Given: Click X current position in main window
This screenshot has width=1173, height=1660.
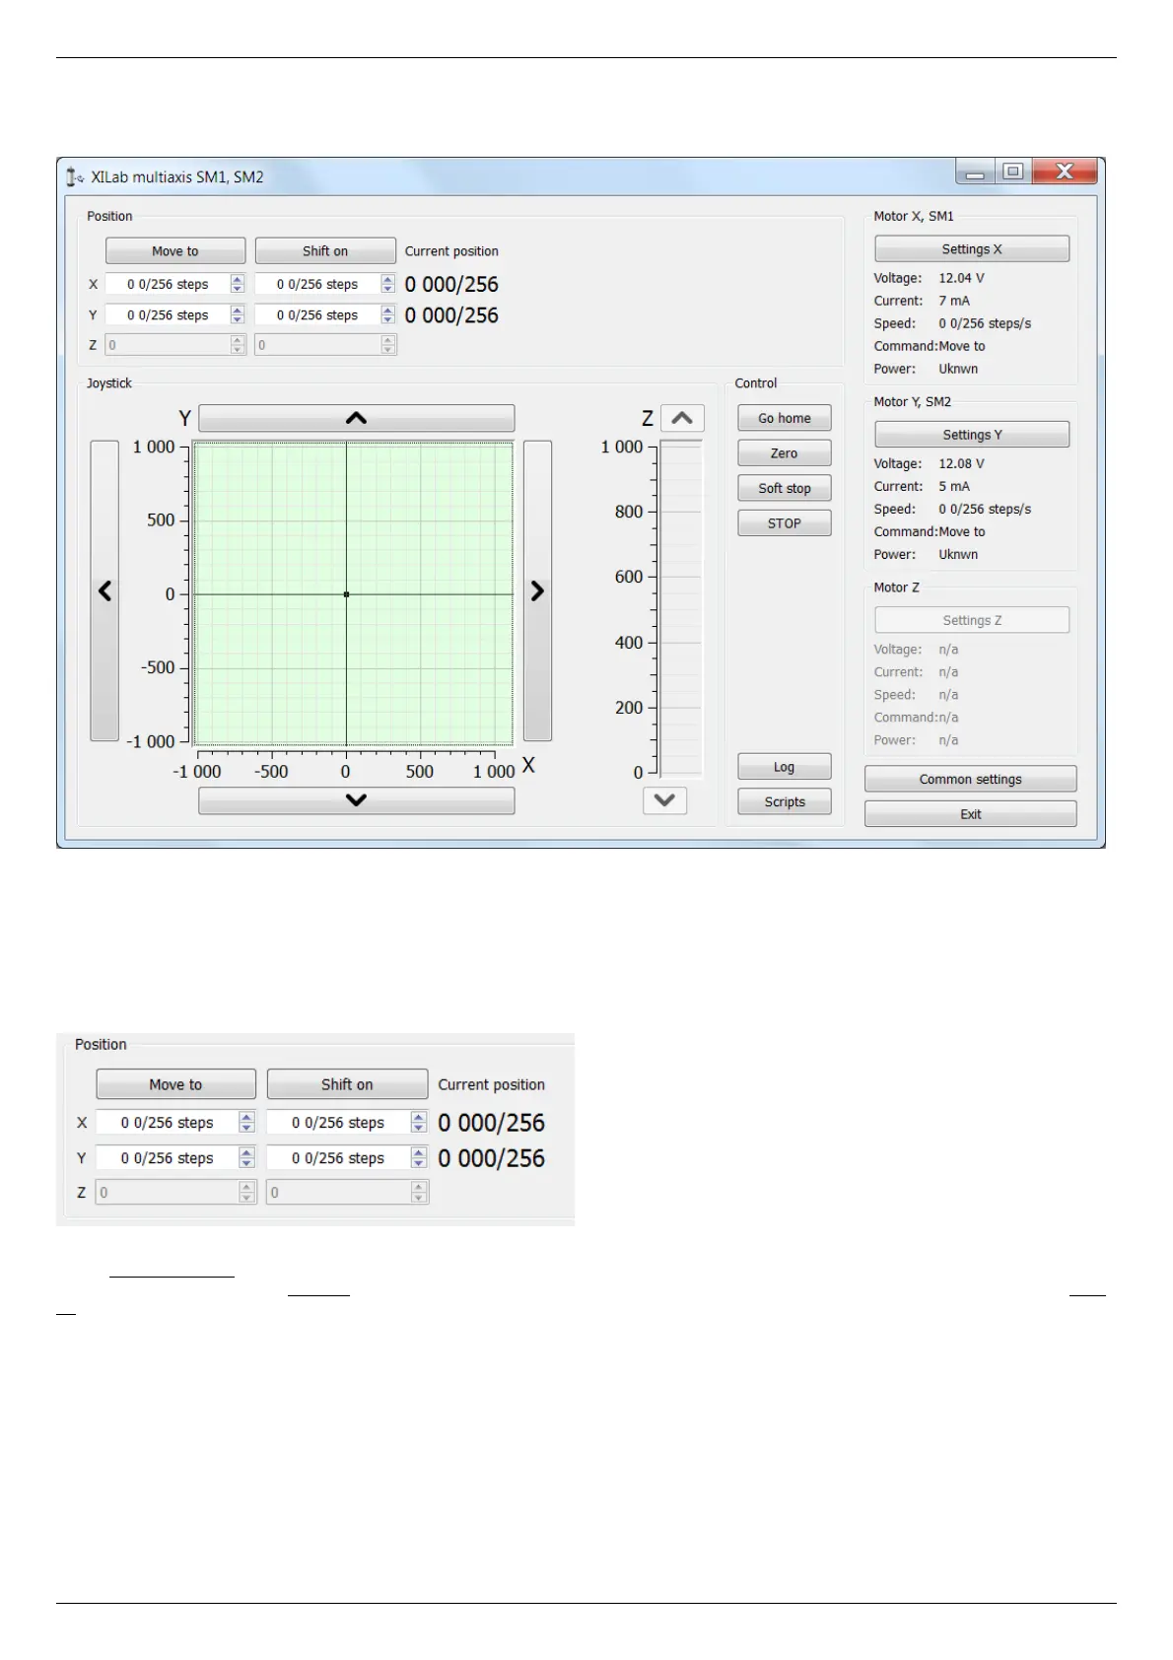Looking at the screenshot, I should coord(451,285).
